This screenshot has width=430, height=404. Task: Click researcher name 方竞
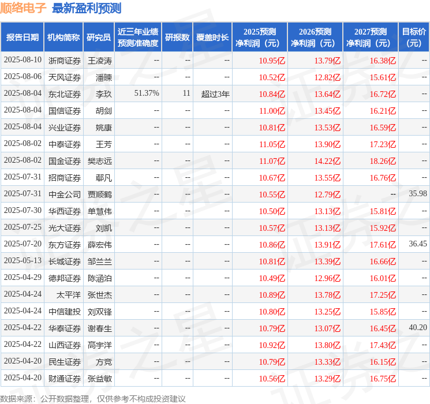click(x=104, y=362)
